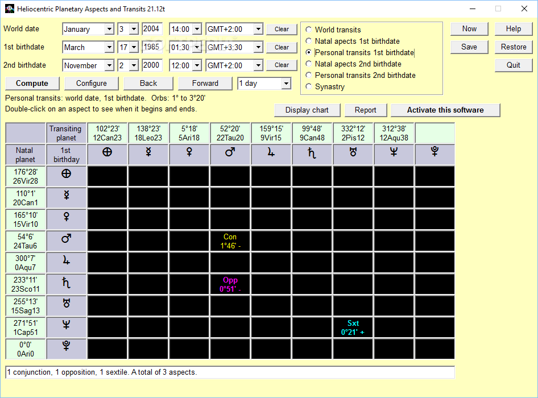Set date to Now
Screen dimensions: 538x398
click(469, 29)
